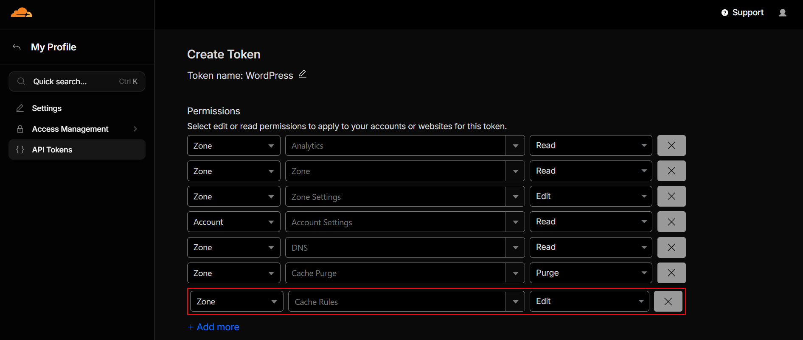Click the Token name: WordPress text
This screenshot has width=803, height=340.
click(x=240, y=75)
